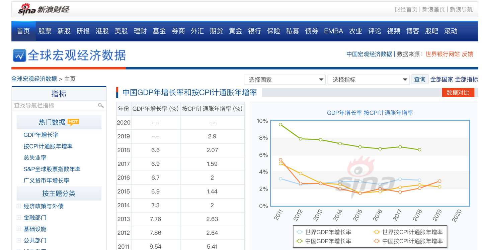The height and width of the screenshot is (250, 482).
Task: Open the EMBA nav item
Action: (x=334, y=31)
